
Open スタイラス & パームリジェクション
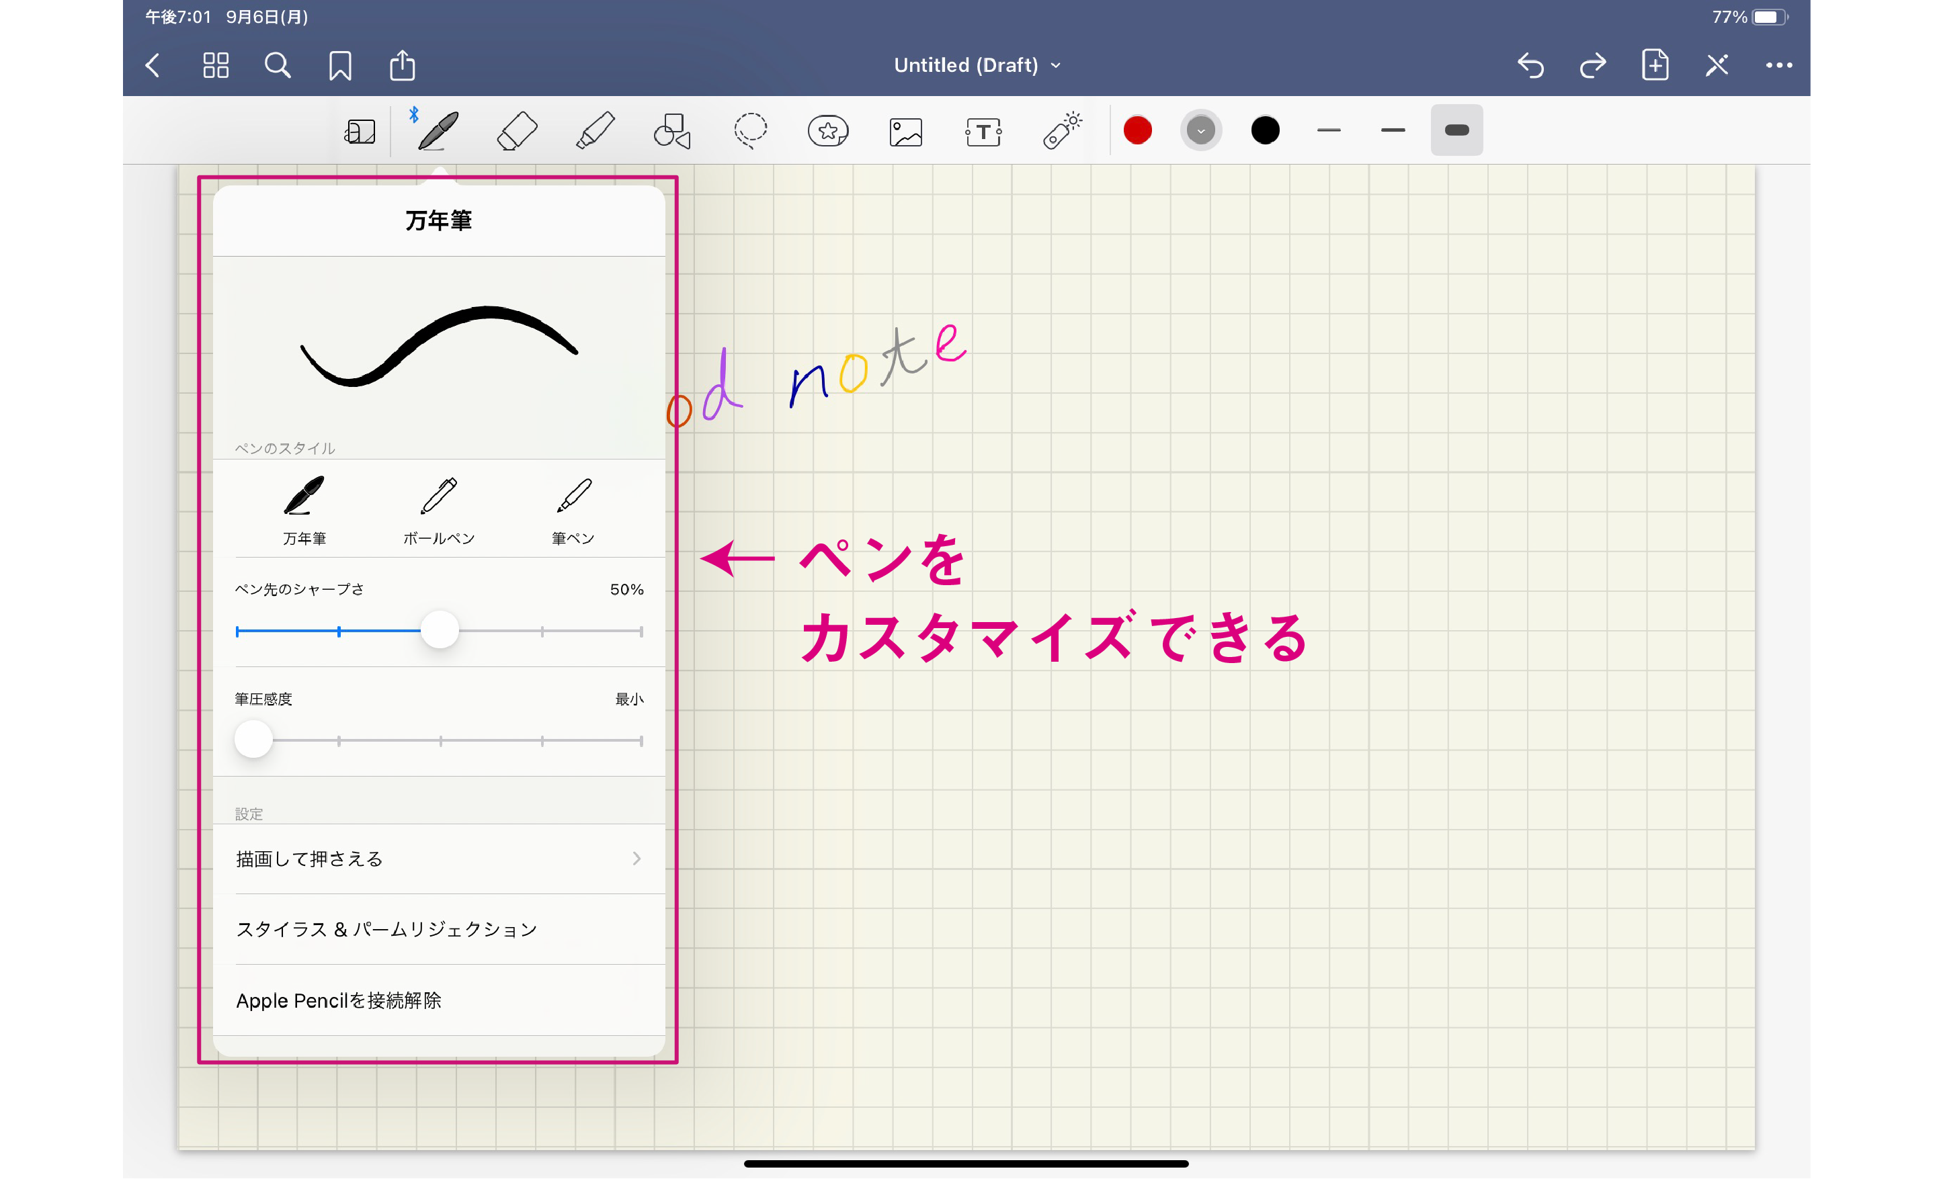(438, 930)
